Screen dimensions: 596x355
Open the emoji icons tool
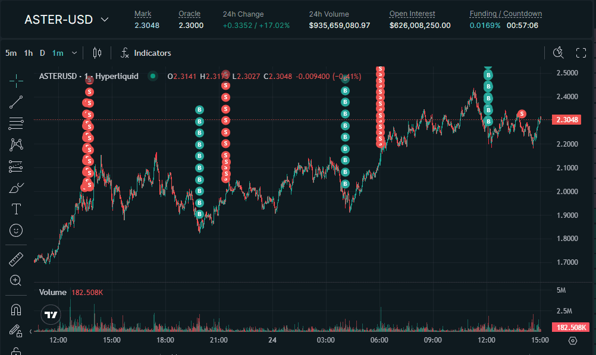coord(16,230)
